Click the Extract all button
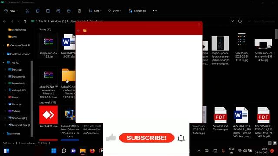The height and width of the screenshot is (156, 278). tap(137, 11)
